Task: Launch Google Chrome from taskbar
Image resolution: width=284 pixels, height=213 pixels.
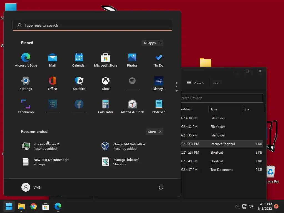Action: (x=34, y=206)
